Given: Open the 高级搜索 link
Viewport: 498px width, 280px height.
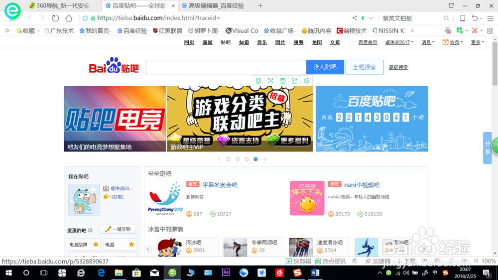Looking at the screenshot, I should pos(398,67).
